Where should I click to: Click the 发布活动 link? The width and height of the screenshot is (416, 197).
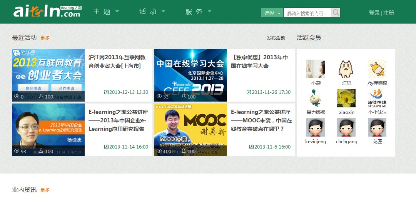[x=276, y=38]
